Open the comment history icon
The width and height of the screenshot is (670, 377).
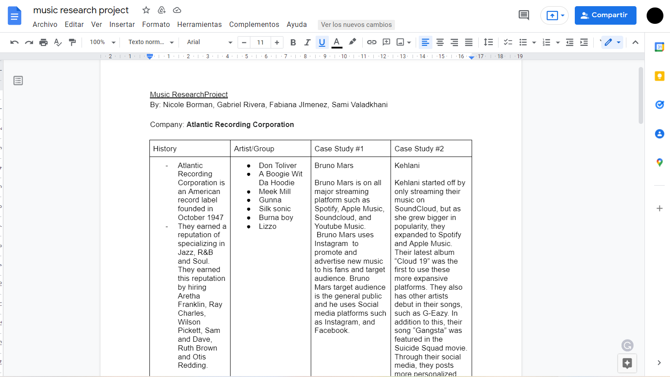524,15
